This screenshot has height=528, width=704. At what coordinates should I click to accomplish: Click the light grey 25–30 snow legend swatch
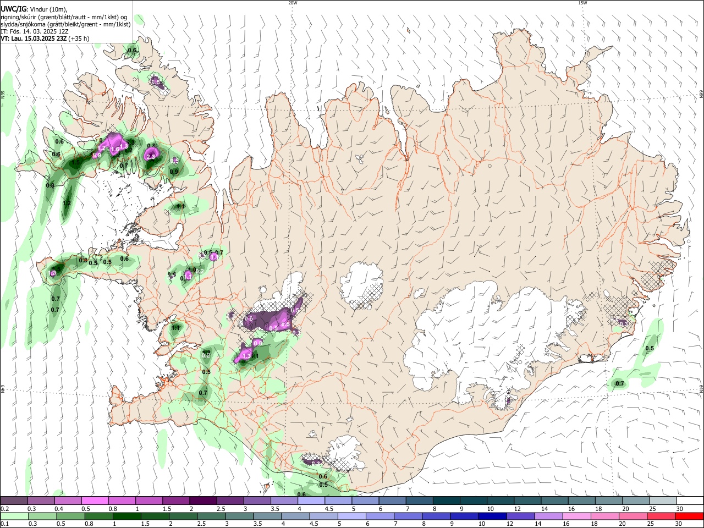pyautogui.click(x=662, y=501)
